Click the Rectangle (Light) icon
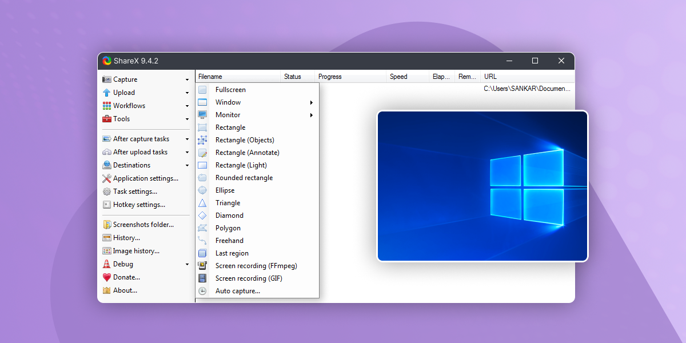This screenshot has height=343, width=686. pos(202,165)
